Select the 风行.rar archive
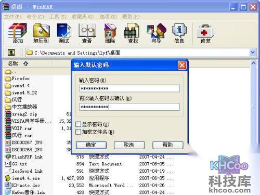Image resolution: width=260 pixels, height=195 pixels. click(18, 135)
